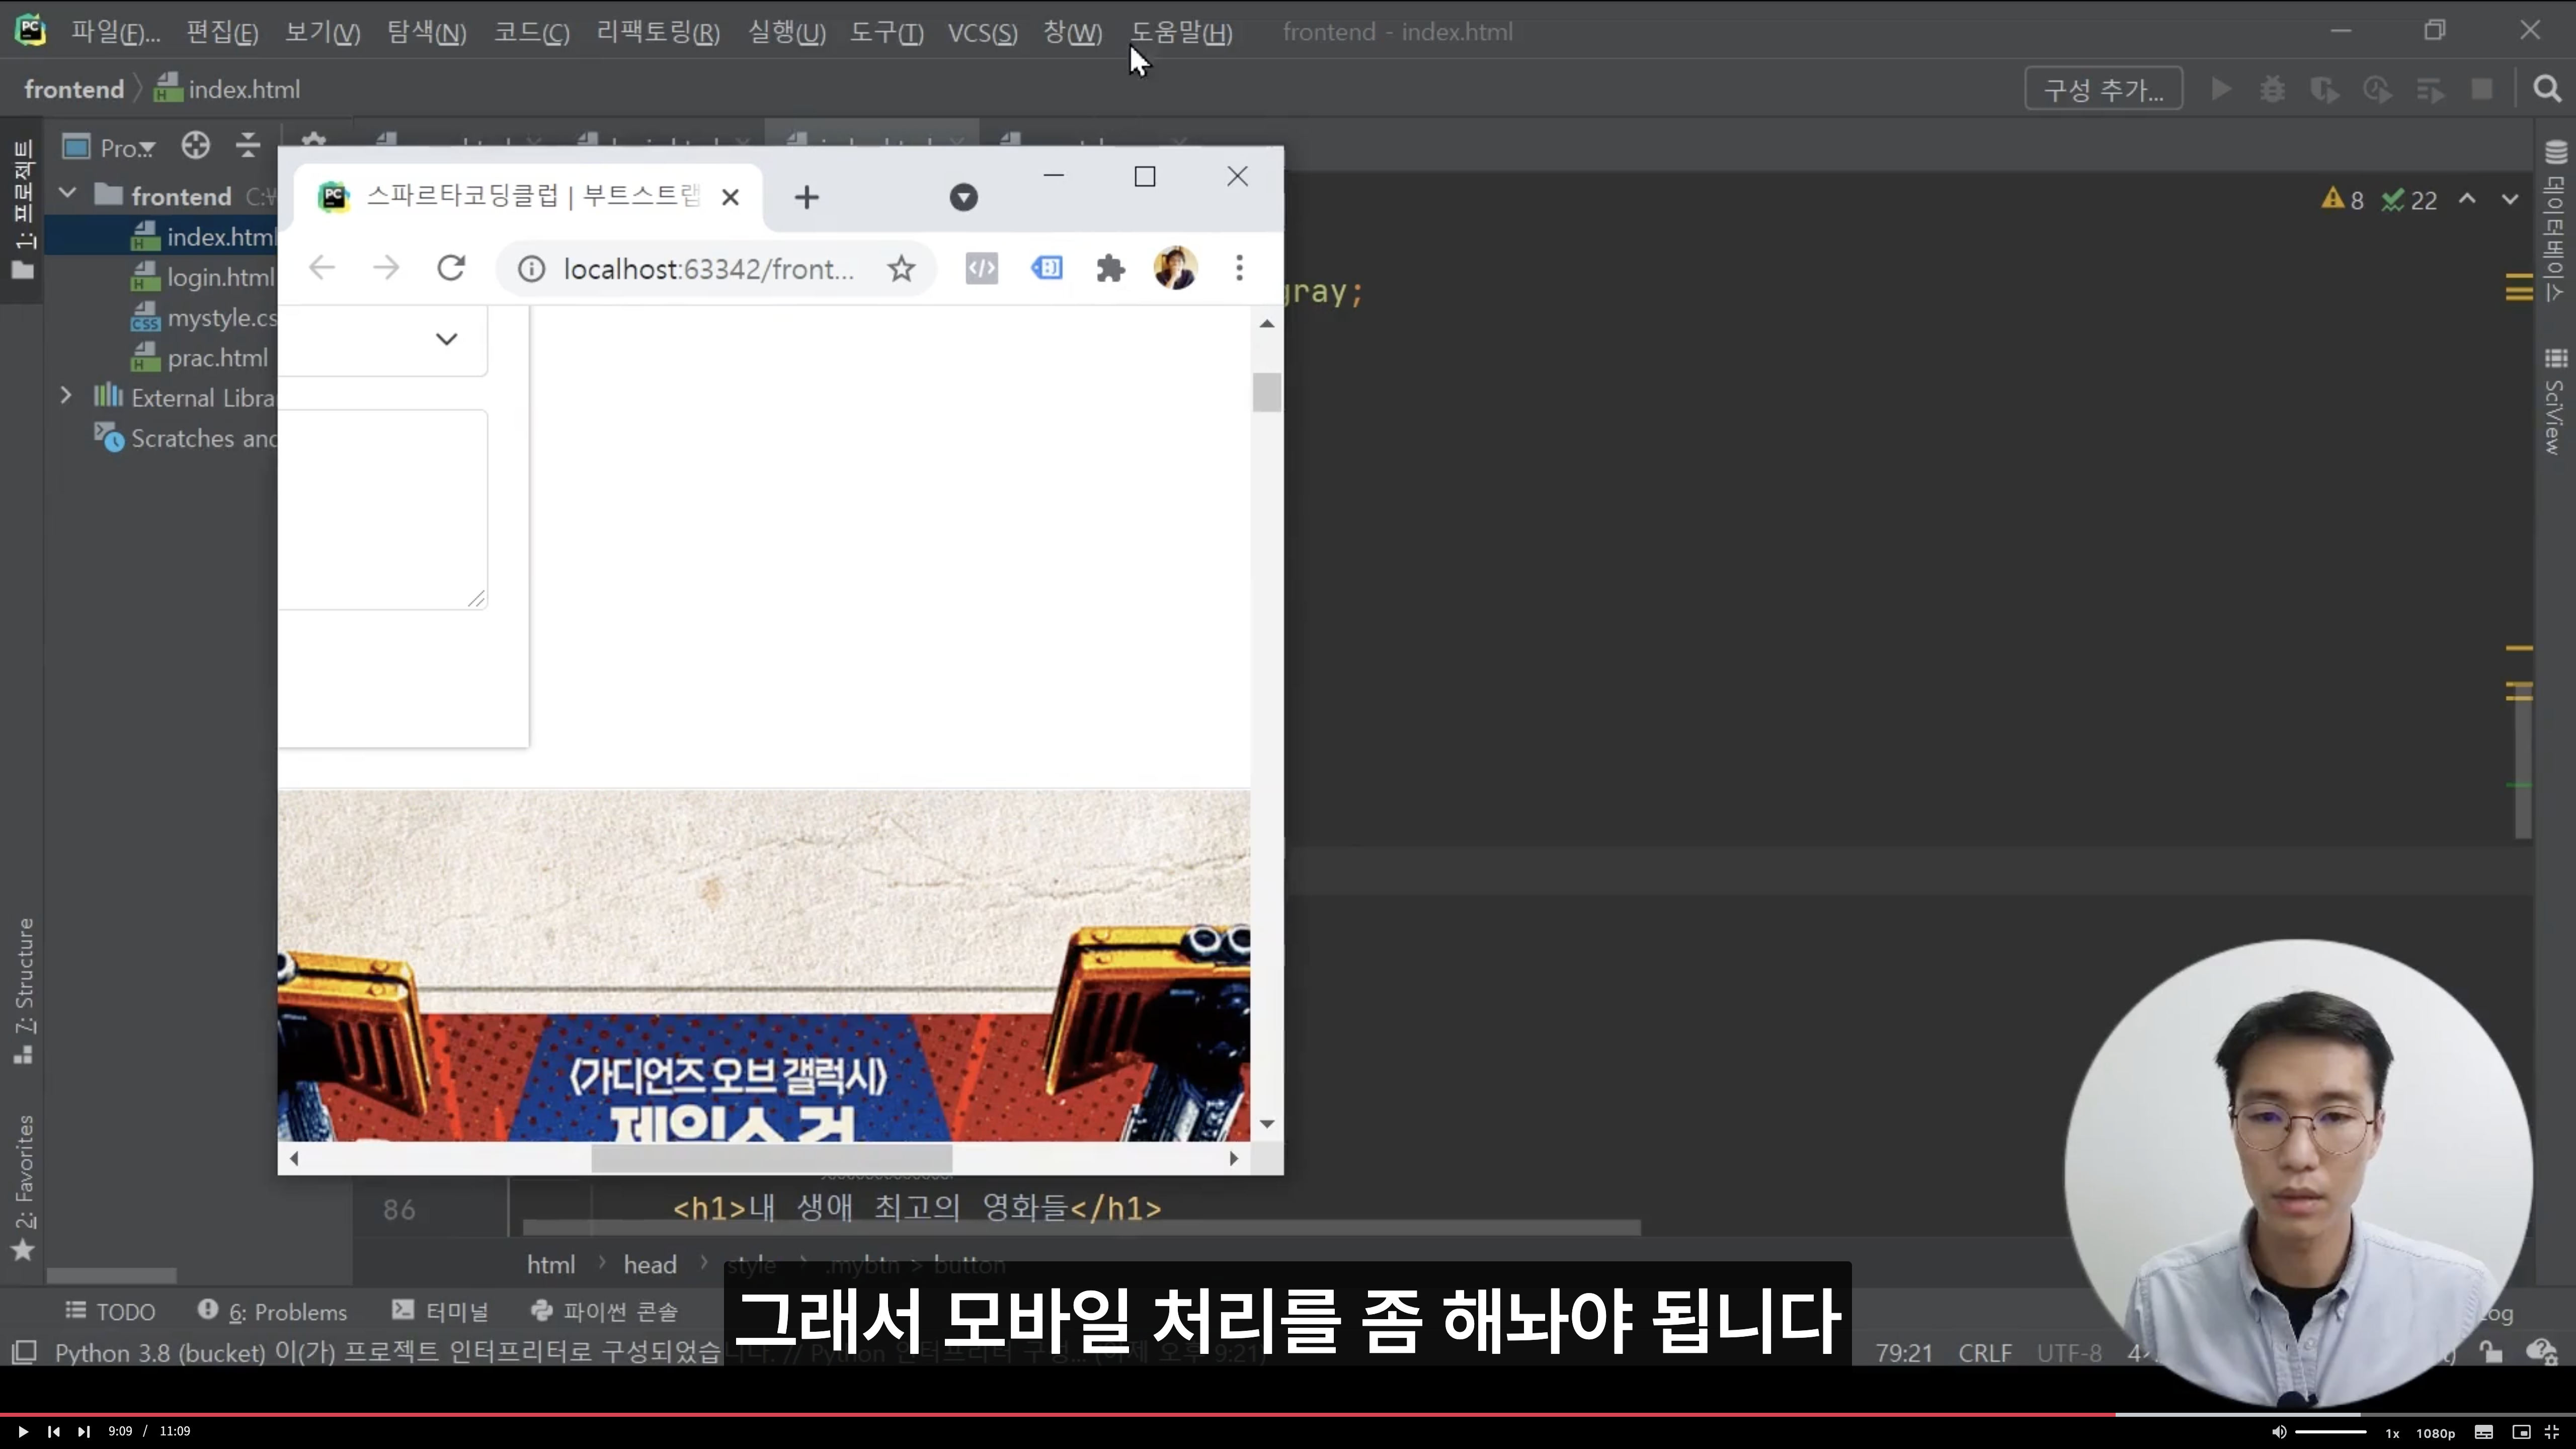Open the Favorites tool window

pyautogui.click(x=24, y=1188)
